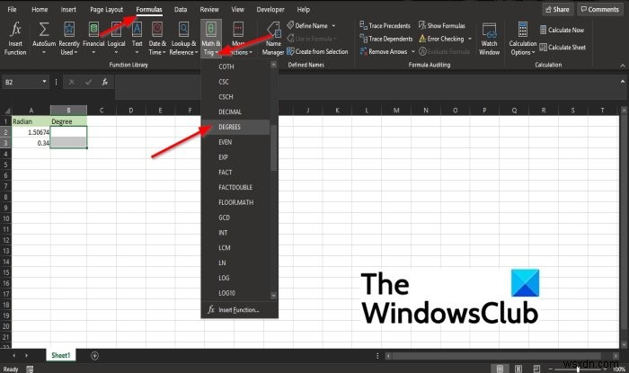Image resolution: width=629 pixels, height=373 pixels.
Task: Collapse the ribbon with the chevron
Action: click(622, 66)
